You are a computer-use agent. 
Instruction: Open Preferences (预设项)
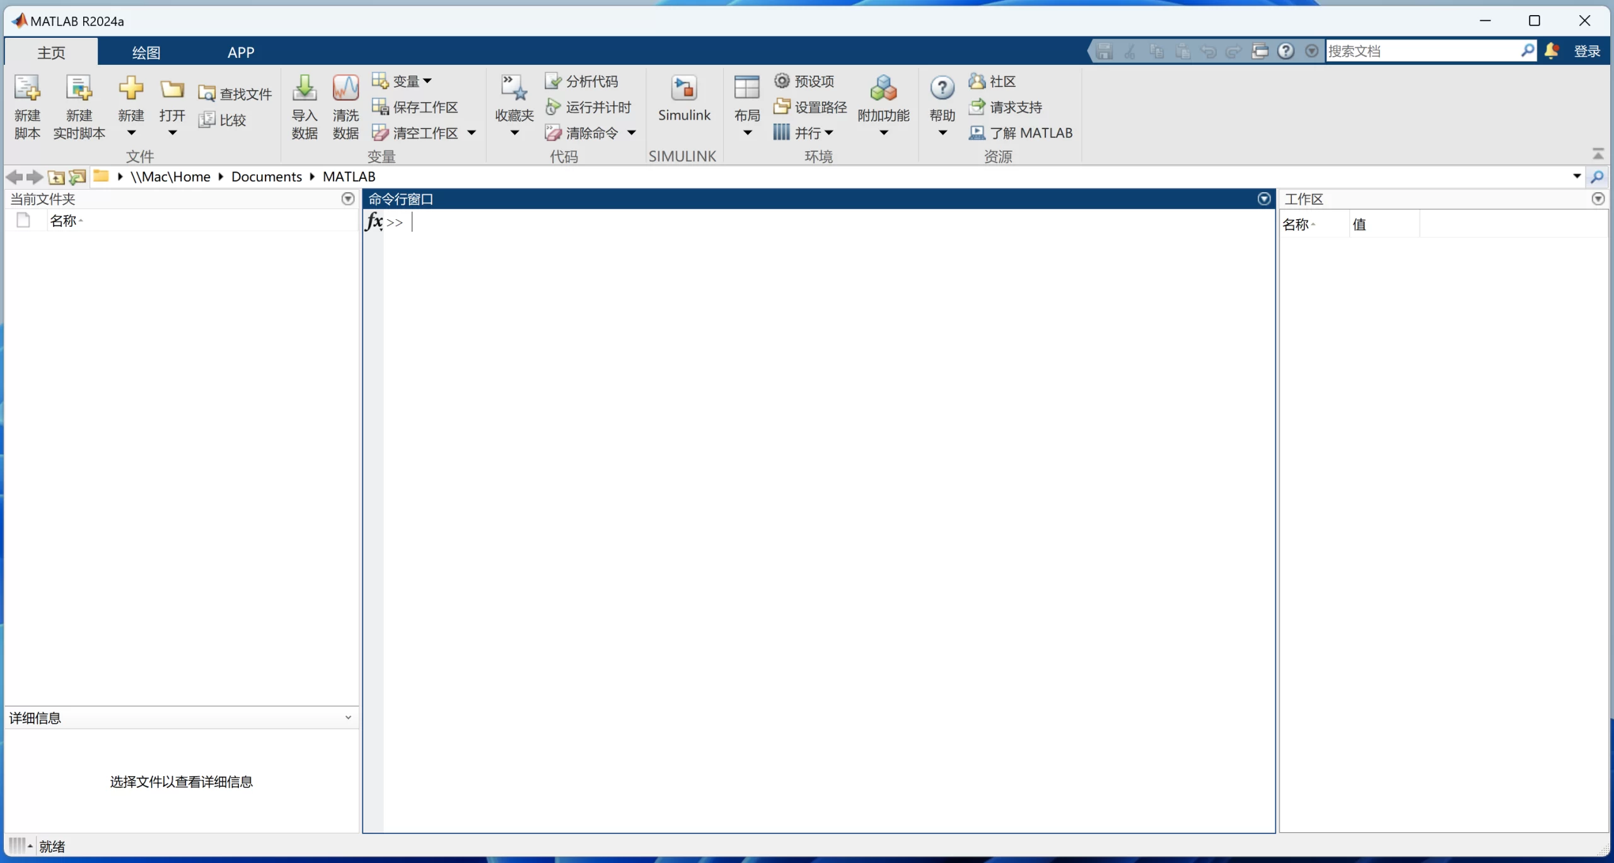804,81
